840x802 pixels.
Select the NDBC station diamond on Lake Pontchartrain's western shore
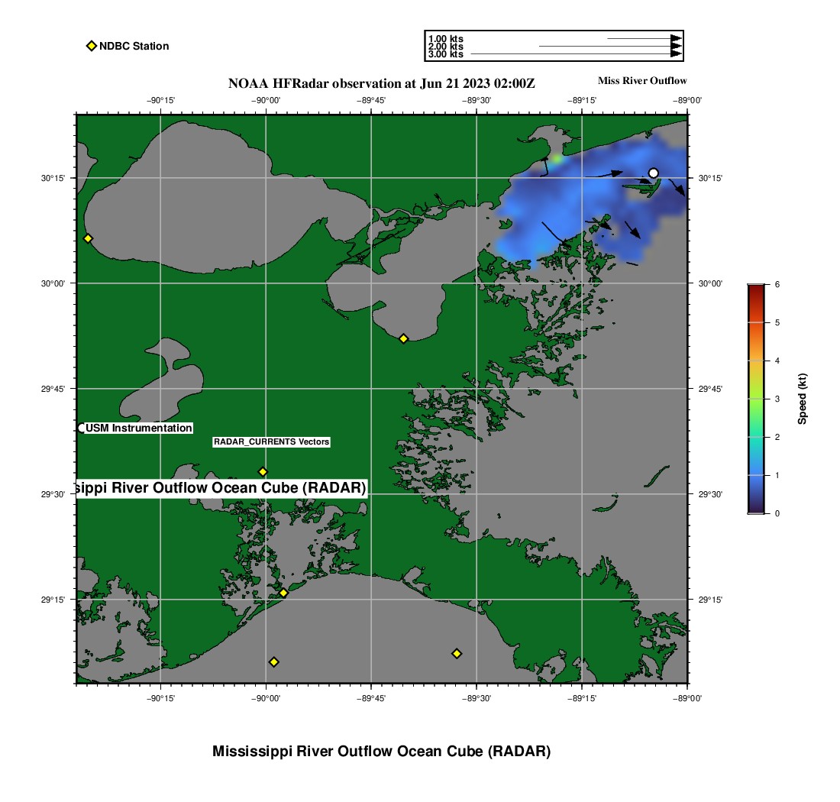point(88,238)
